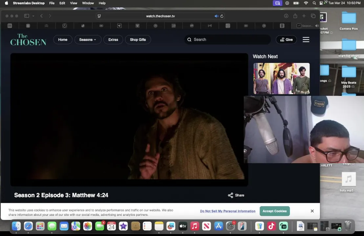Select the active 'Season...' tab
Image resolution: width=364 pixels, height=236 pixels.
306,26
